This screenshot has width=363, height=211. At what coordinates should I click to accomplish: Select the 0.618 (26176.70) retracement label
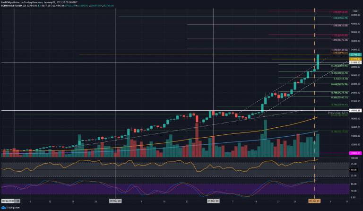click(337, 84)
